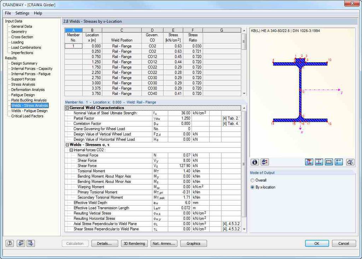Toggle the principal axes display icon
This screenshot has width=362, height=259.
coord(339,162)
